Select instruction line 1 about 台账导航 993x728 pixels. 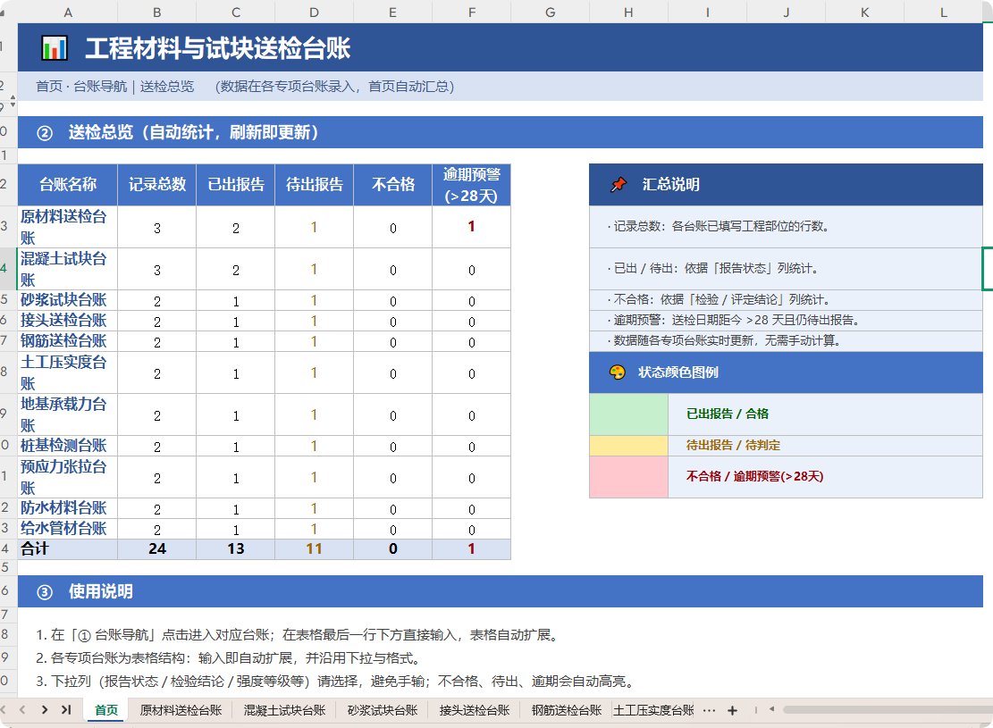pyautogui.click(x=299, y=635)
